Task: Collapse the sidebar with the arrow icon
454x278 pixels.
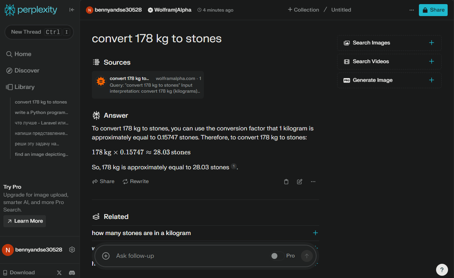Action: coord(72,10)
